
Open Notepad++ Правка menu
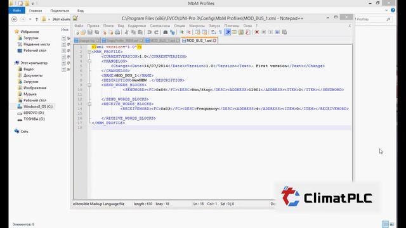(93, 26)
